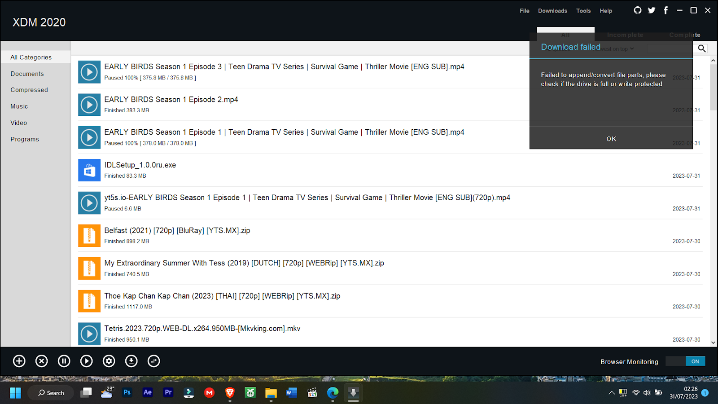Open Brave browser from the taskbar
The height and width of the screenshot is (404, 718).
230,393
